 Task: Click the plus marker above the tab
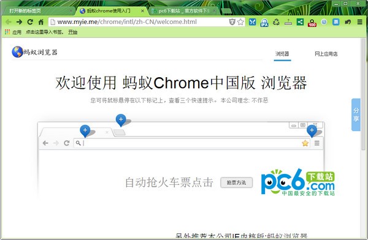85,131
